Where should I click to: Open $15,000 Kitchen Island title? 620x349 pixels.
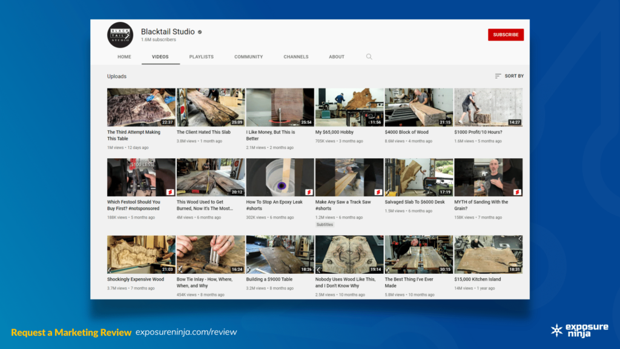click(478, 279)
